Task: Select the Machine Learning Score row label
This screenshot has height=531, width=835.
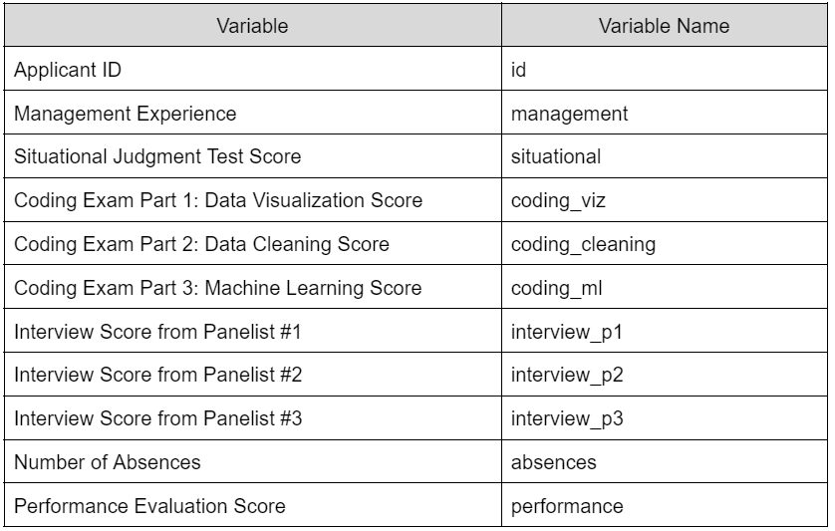Action: pyautogui.click(x=217, y=288)
